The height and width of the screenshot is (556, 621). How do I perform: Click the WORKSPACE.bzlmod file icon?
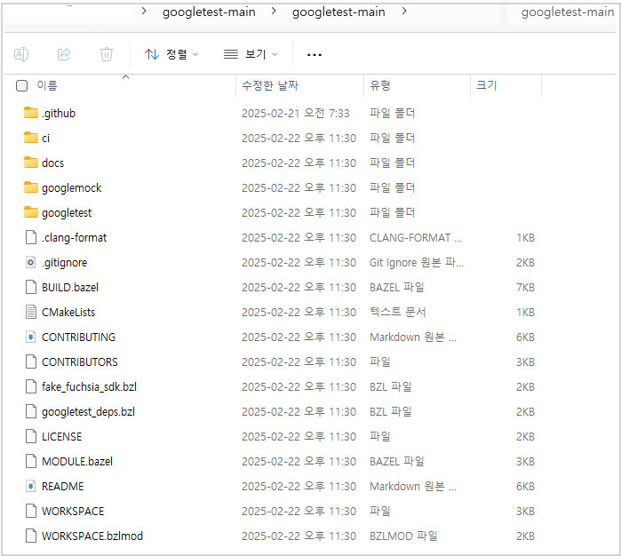tap(31, 536)
